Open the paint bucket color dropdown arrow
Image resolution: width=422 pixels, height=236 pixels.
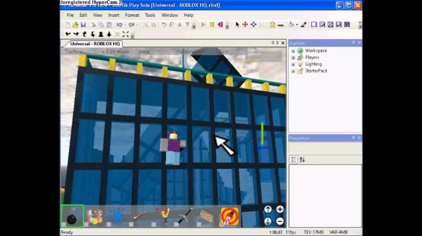tap(297, 25)
